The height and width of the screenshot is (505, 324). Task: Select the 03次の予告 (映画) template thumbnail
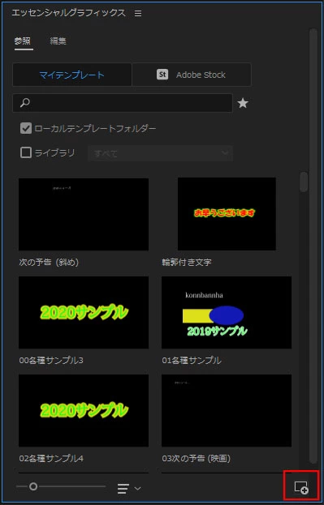click(227, 410)
